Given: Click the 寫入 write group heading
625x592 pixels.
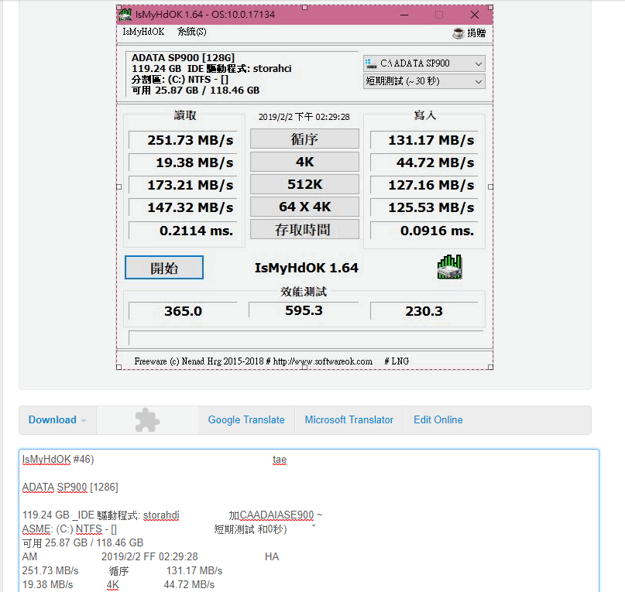Looking at the screenshot, I should 425,115.
